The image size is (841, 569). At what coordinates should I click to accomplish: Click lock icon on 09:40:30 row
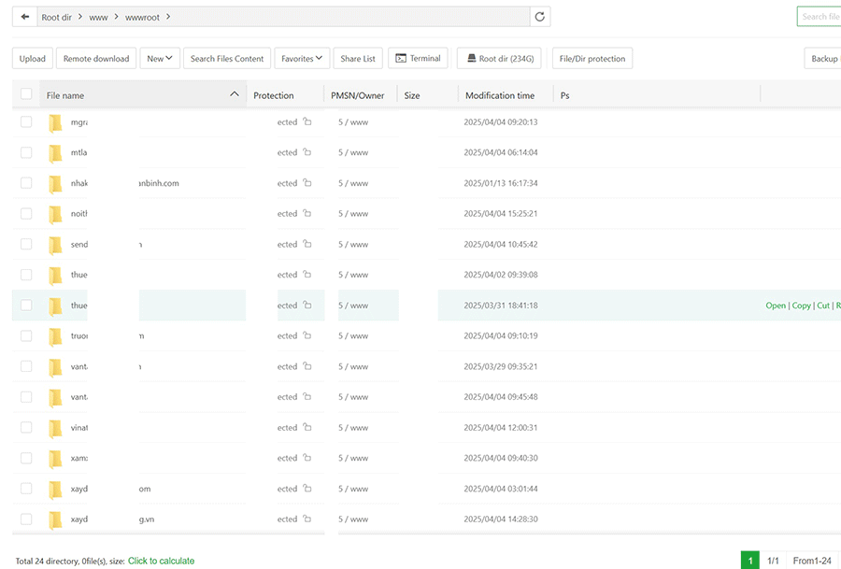point(307,459)
